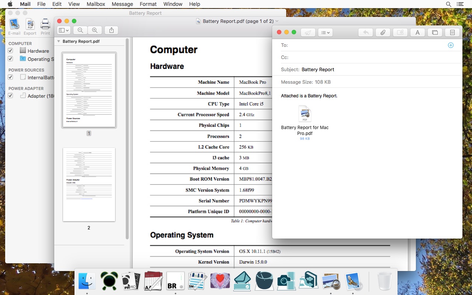This screenshot has width=472, height=295.
Task: Show the stationery pane button
Action: point(452,32)
